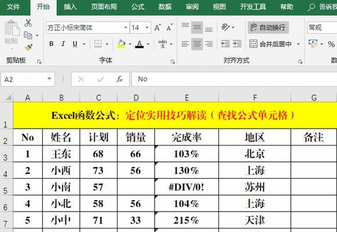Increase indent icon

click(237, 44)
